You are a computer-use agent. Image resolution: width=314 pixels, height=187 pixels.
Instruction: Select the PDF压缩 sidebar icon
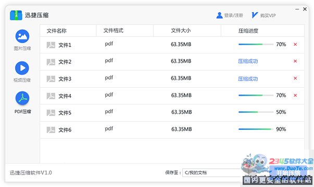tap(22, 98)
